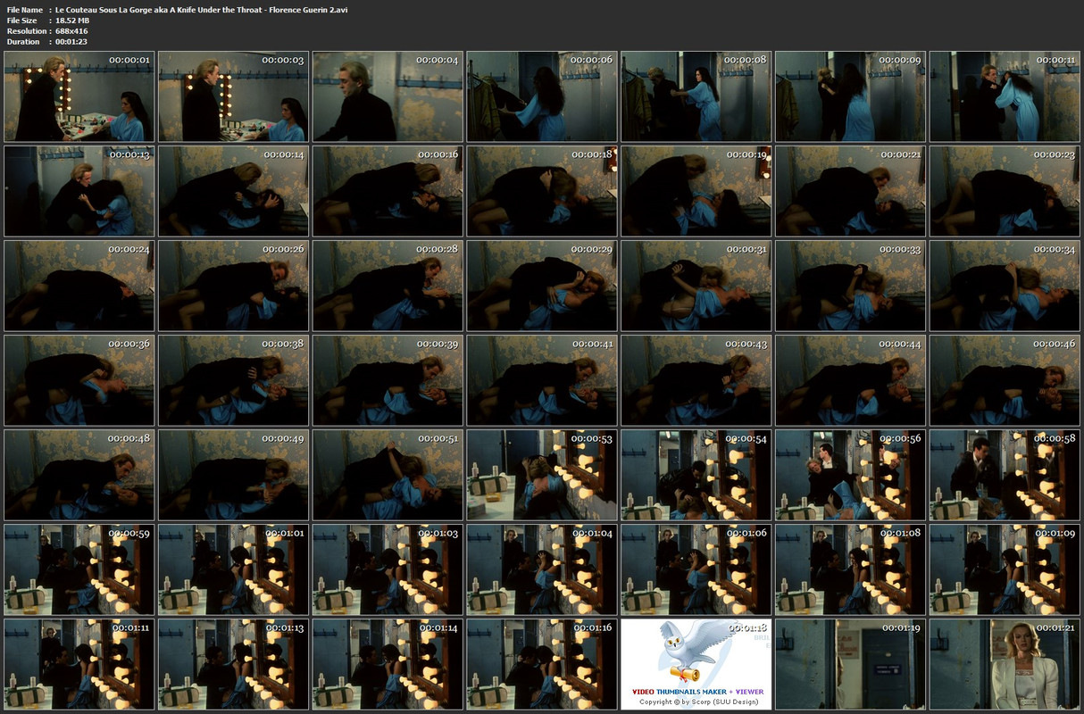Image resolution: width=1084 pixels, height=714 pixels.
Task: Open the frame at 00:00:04
Action: [x=388, y=96]
